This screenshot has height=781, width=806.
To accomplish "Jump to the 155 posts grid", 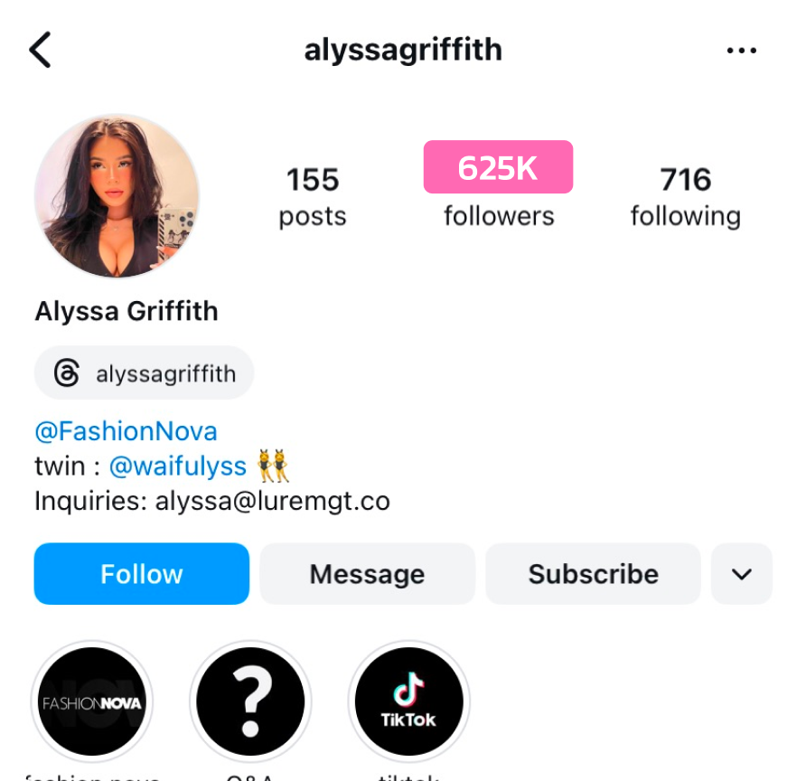I will 313,197.
